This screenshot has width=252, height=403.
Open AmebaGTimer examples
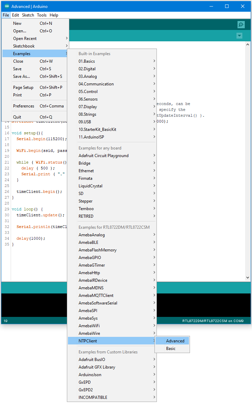(x=112, y=265)
